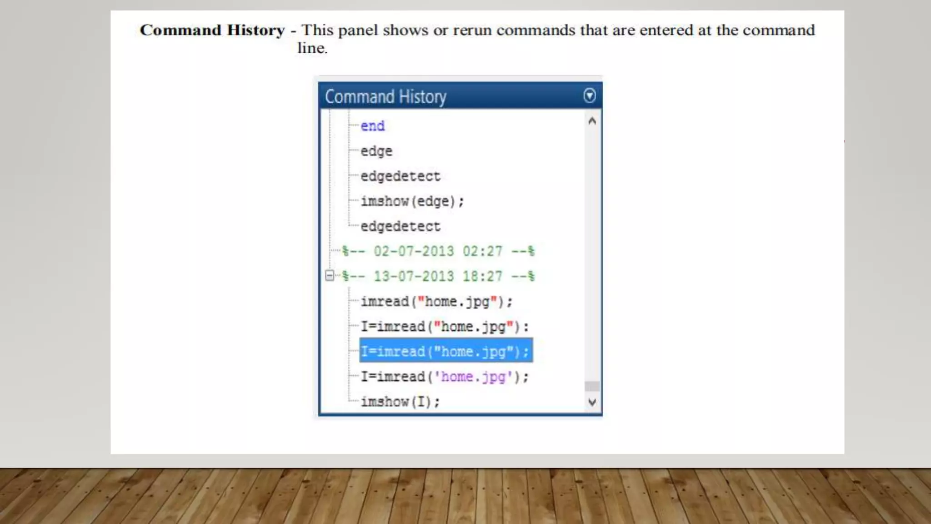The width and height of the screenshot is (931, 524).
Task: Open the Command History panel actions menu
Action: (589, 96)
